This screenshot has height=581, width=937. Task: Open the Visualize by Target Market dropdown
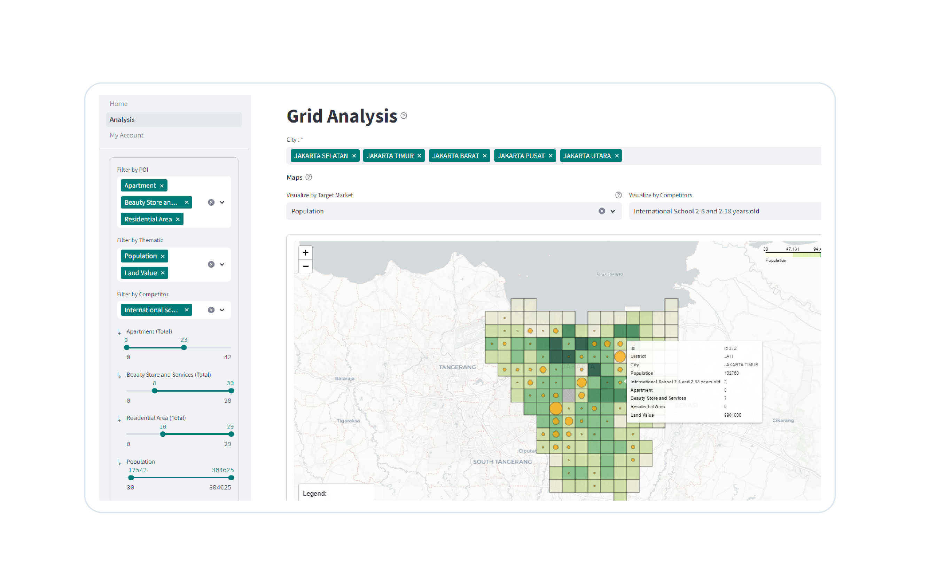pos(612,211)
